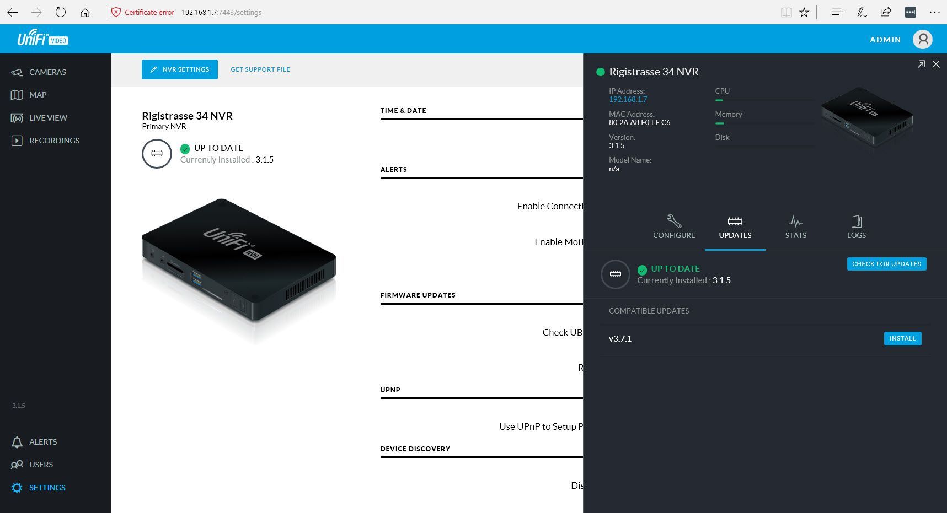This screenshot has width=947, height=513.
Task: Open the admin user avatar icon
Action: 923,39
